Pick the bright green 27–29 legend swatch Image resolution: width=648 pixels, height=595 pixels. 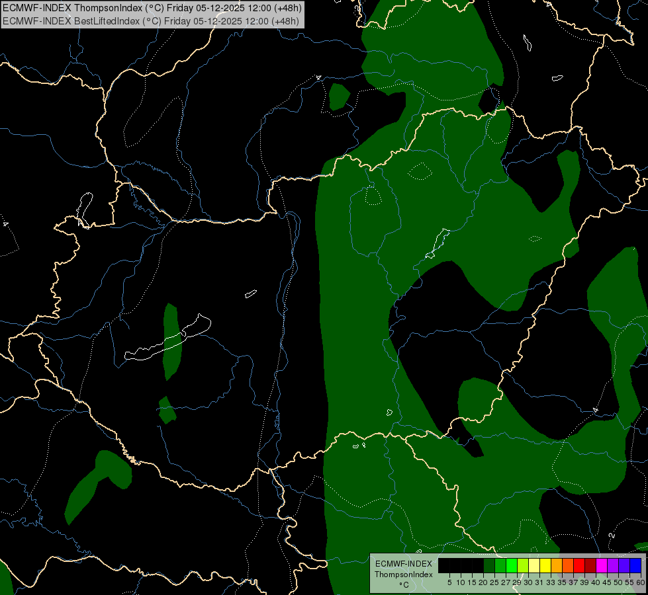pos(512,565)
